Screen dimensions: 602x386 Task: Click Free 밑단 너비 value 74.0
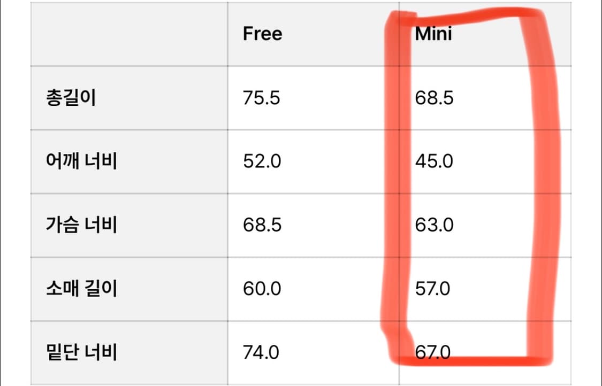click(261, 352)
